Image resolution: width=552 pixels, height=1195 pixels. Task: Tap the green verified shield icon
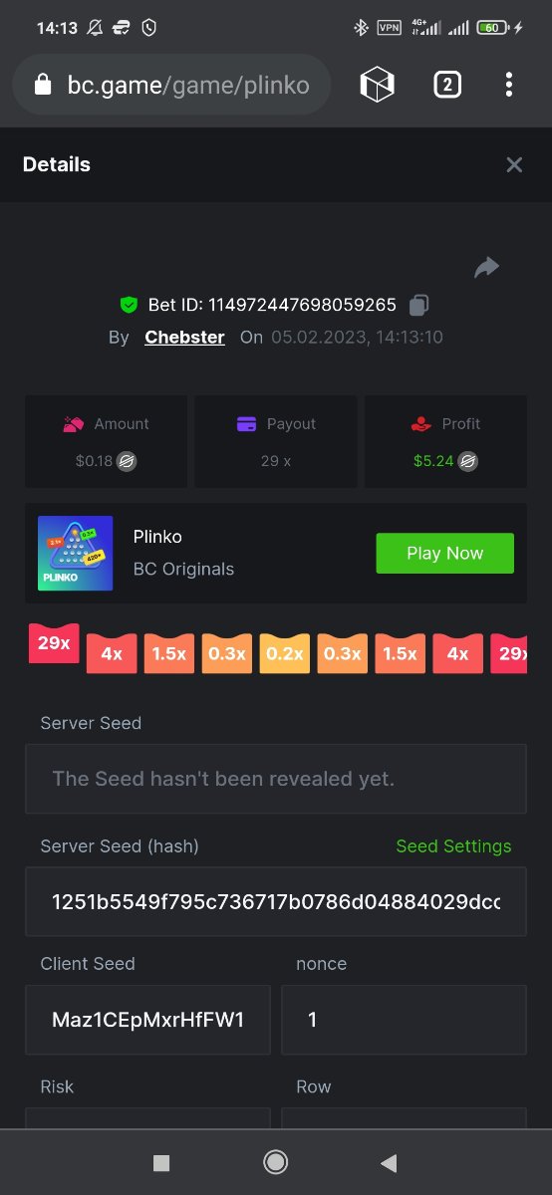point(129,305)
